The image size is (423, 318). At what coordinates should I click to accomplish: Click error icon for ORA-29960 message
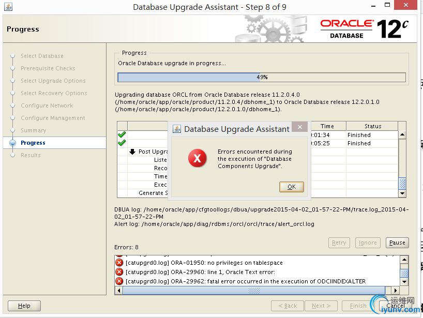119,271
